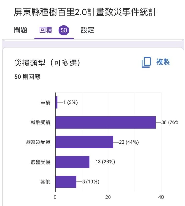
Task: Click the 22 (44%) value label
Action: point(129,142)
